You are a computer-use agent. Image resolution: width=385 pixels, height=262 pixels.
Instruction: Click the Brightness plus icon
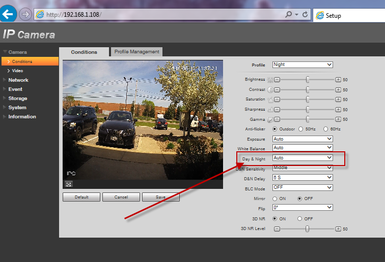338,80
